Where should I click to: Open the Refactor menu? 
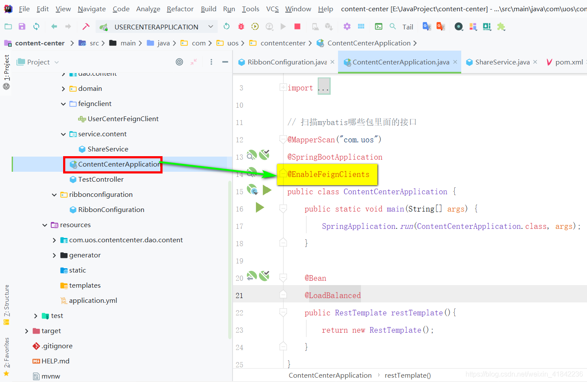[x=180, y=9]
